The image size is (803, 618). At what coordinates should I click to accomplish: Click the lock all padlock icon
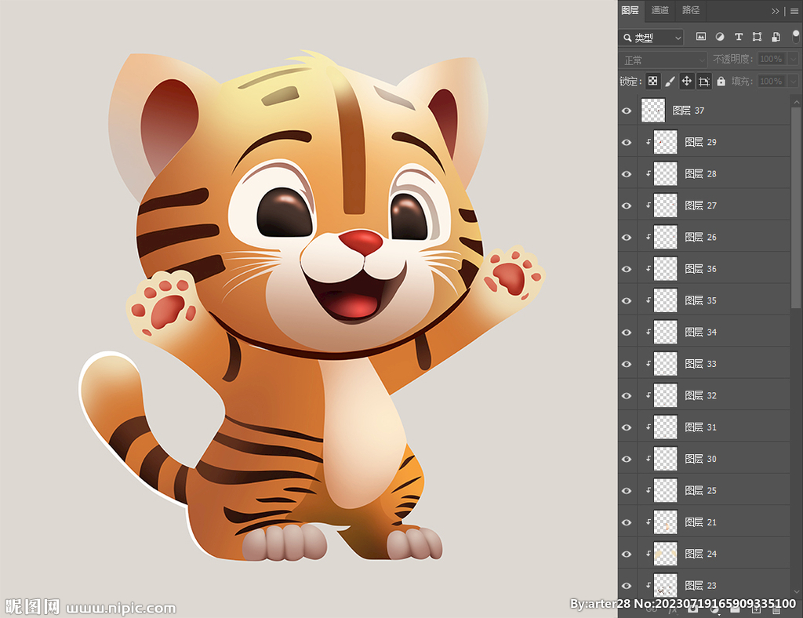click(721, 82)
